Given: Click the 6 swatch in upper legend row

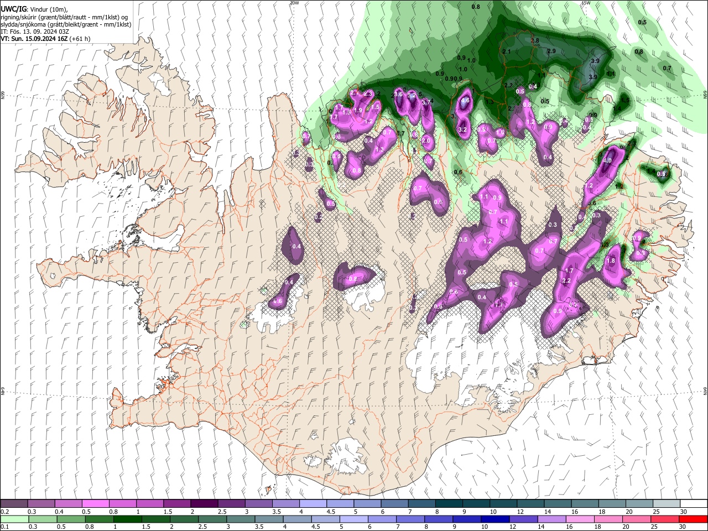Looking at the screenshot, I should pos(394,504).
